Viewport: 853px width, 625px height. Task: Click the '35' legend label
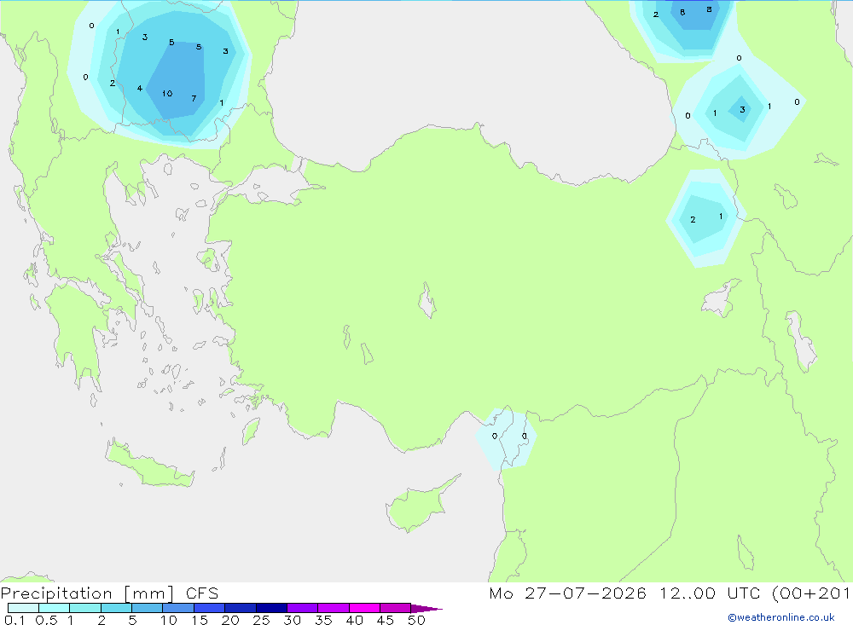(323, 620)
